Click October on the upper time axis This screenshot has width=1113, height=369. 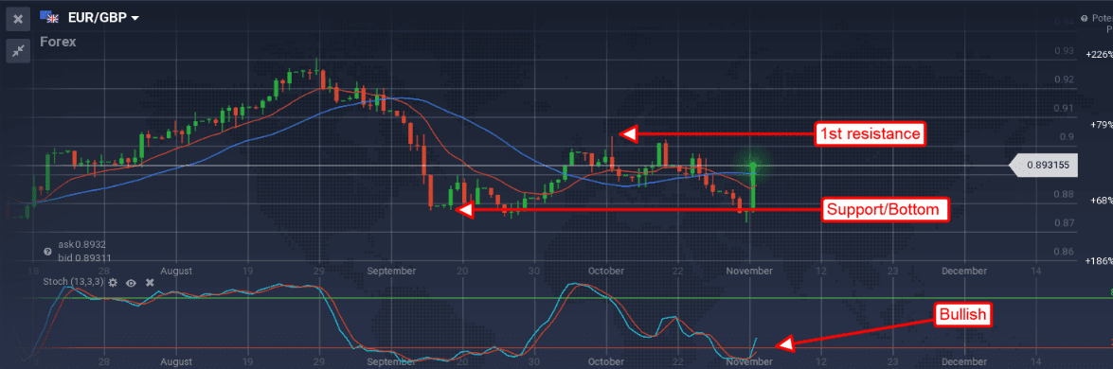(605, 271)
